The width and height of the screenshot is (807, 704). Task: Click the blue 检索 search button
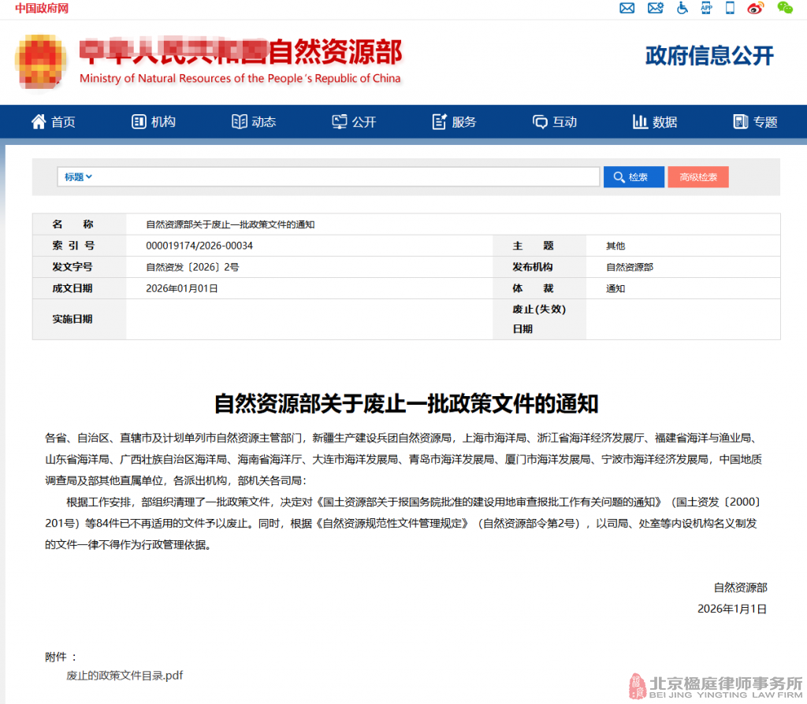(634, 177)
